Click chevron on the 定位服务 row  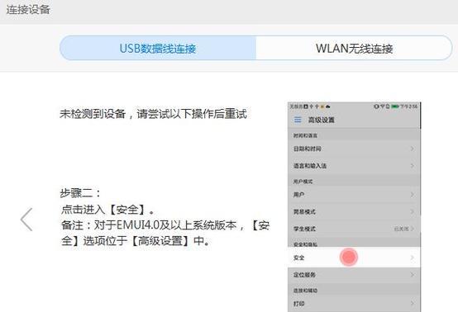click(413, 275)
